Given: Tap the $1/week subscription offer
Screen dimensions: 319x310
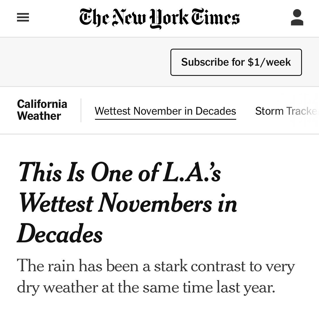Looking at the screenshot, I should tap(236, 62).
